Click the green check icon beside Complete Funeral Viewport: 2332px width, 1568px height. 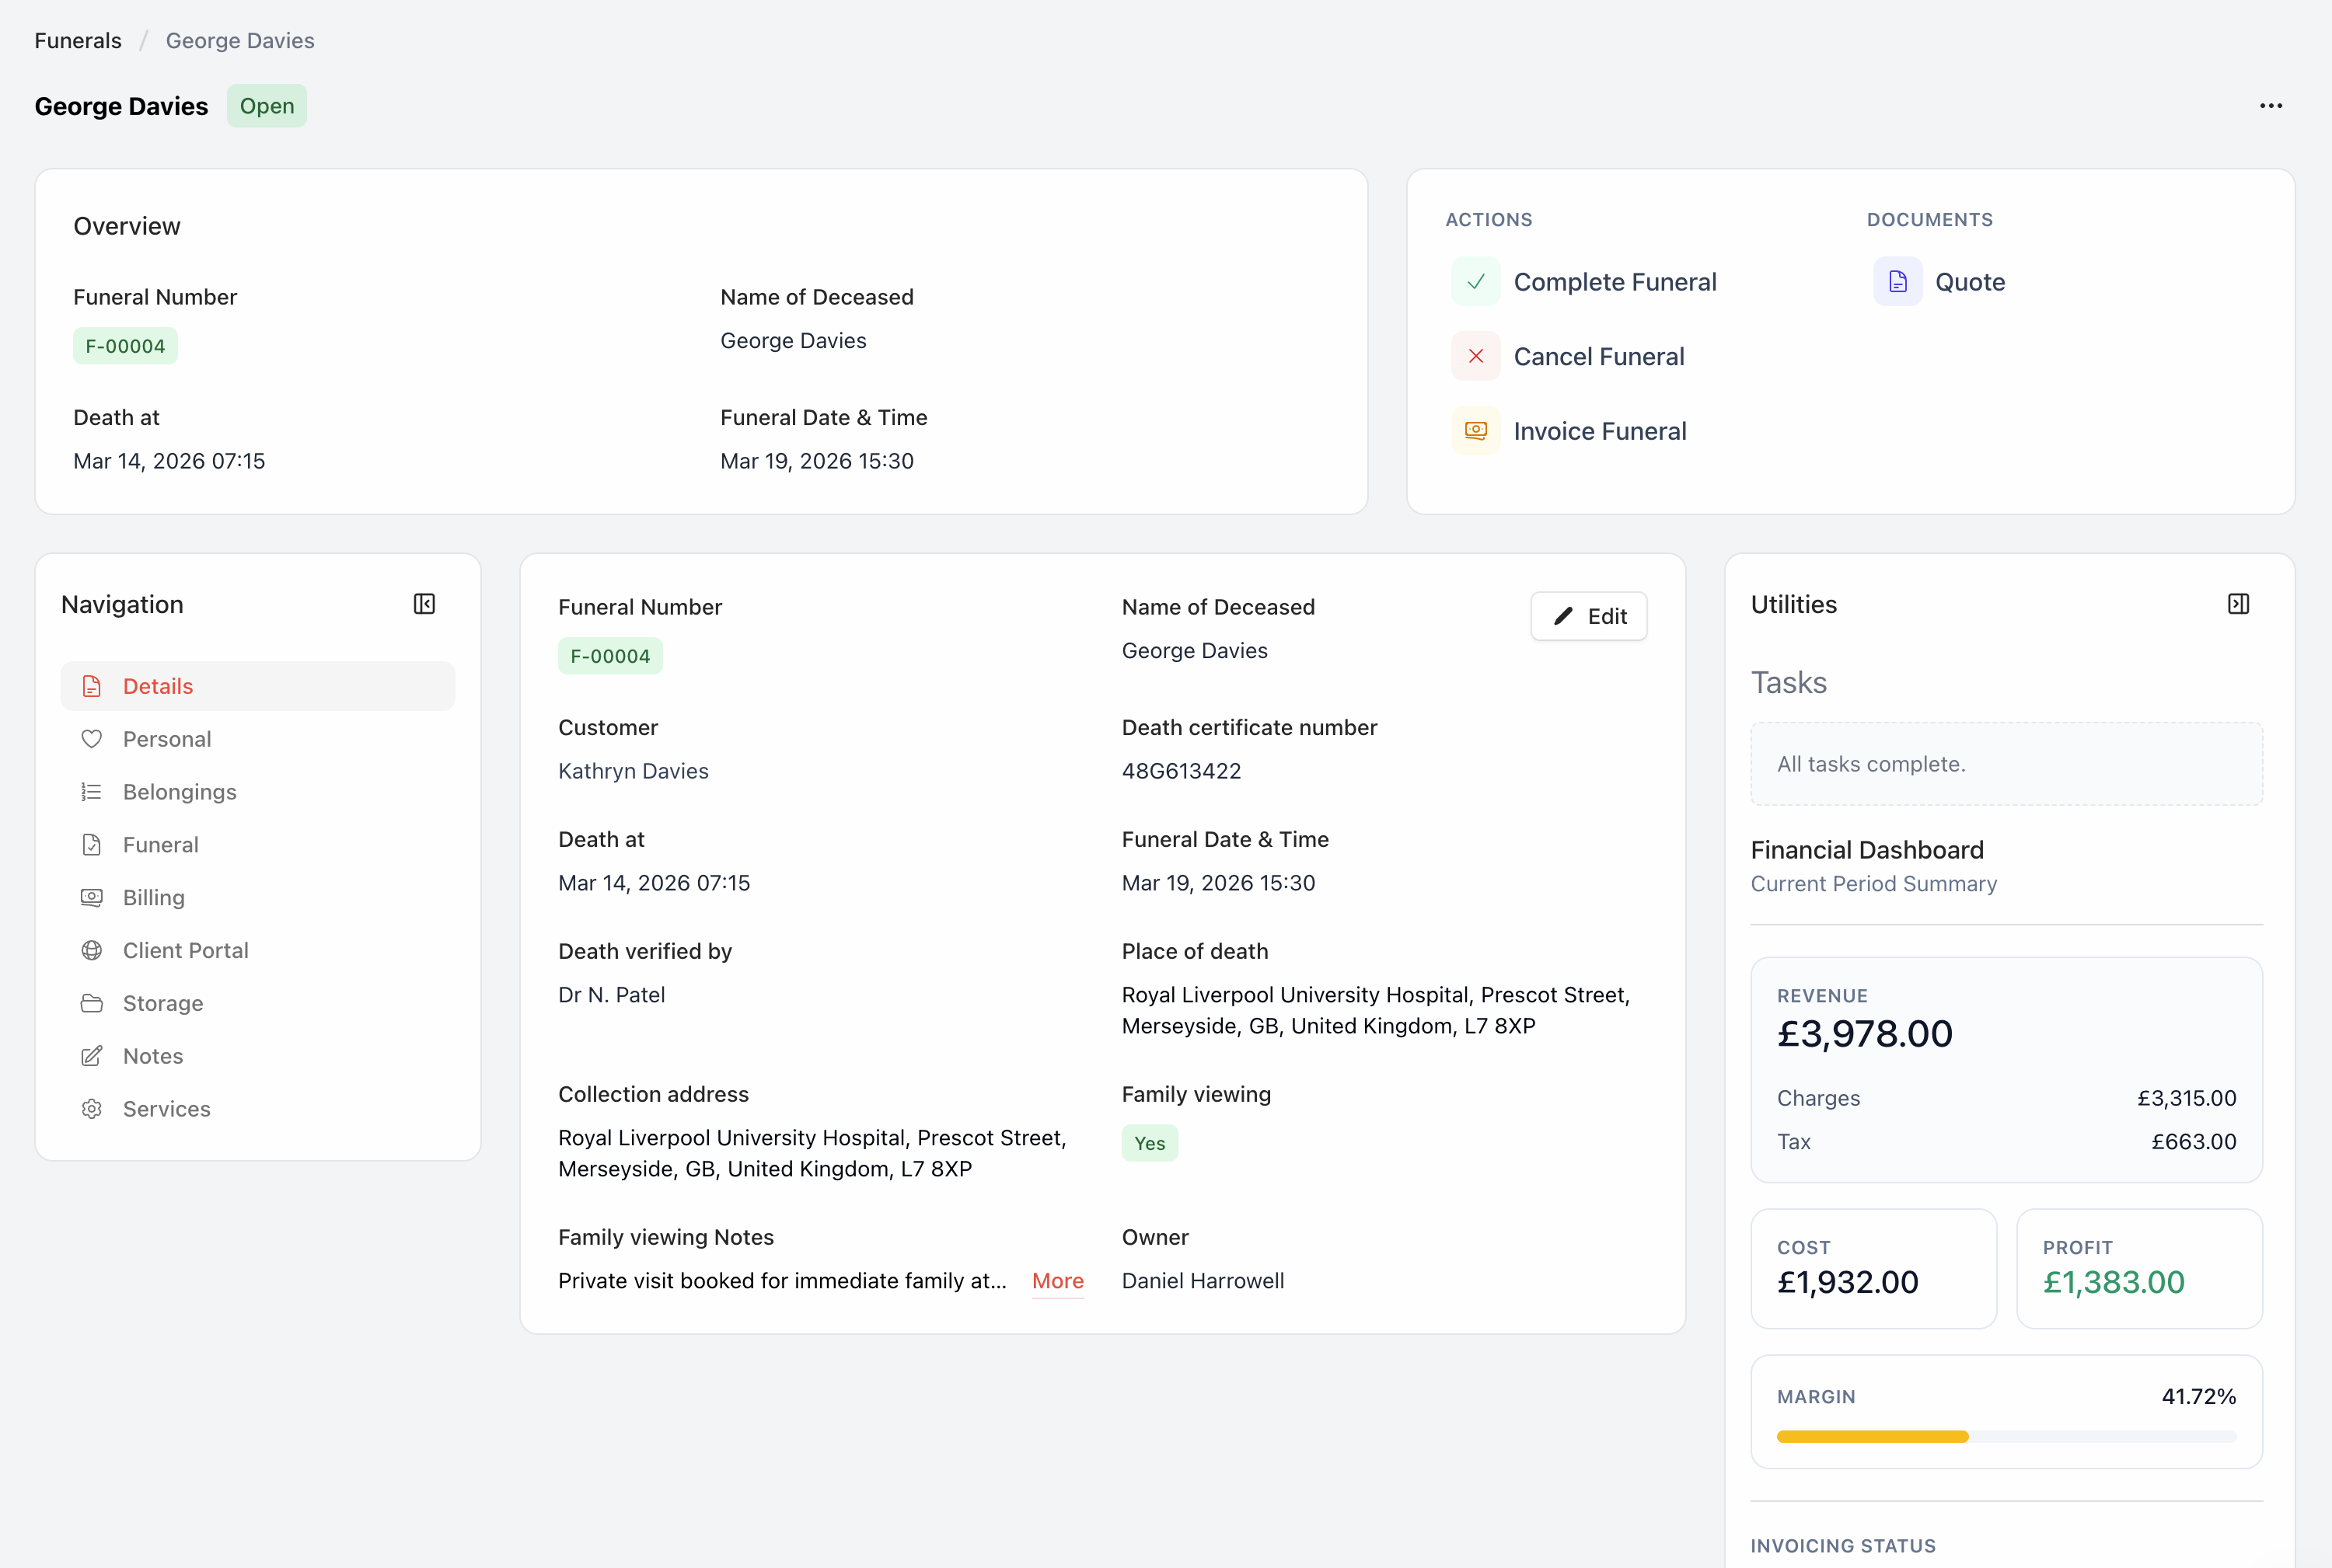pyautogui.click(x=1475, y=281)
